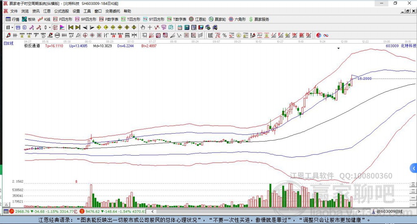This screenshot has height=224, width=417.
Task: Open the 文件 menu
Action: pos(14,11)
